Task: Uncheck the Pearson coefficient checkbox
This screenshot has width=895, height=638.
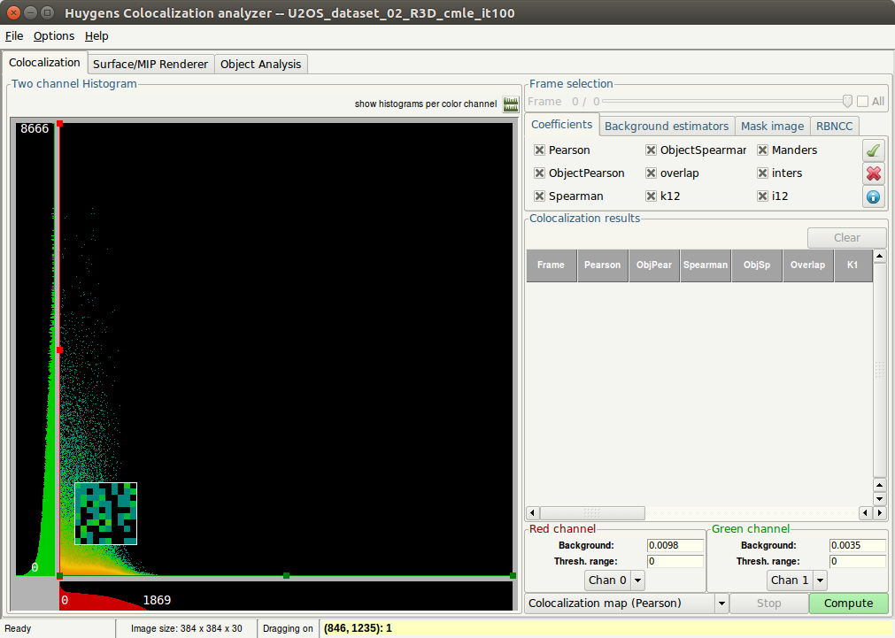Action: (x=540, y=150)
